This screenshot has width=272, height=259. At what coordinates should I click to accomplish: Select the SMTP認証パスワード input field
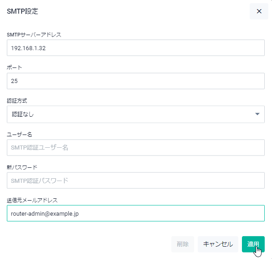pyautogui.click(x=136, y=181)
